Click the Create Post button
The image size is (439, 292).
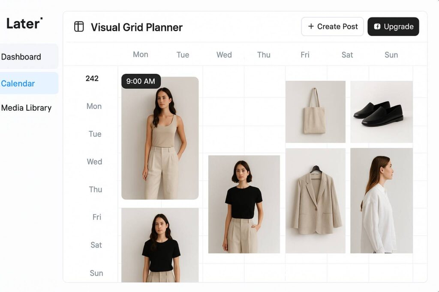pos(332,27)
